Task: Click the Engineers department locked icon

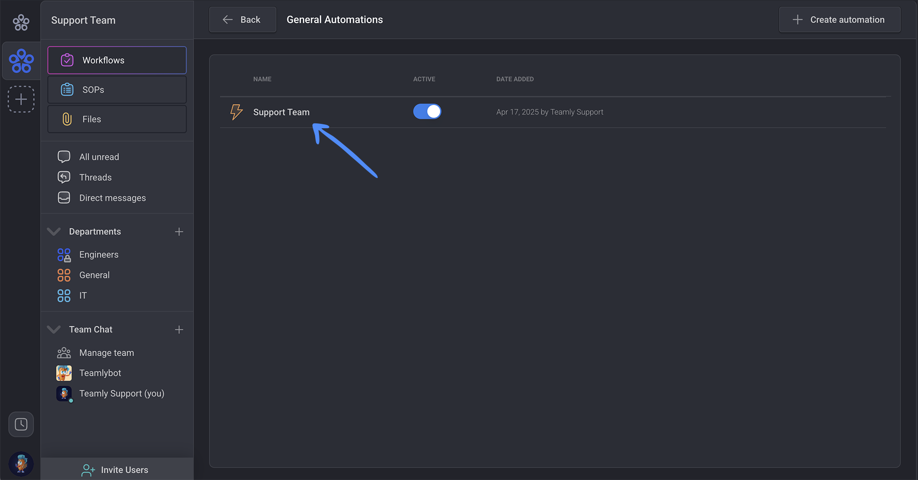Action: 64,254
